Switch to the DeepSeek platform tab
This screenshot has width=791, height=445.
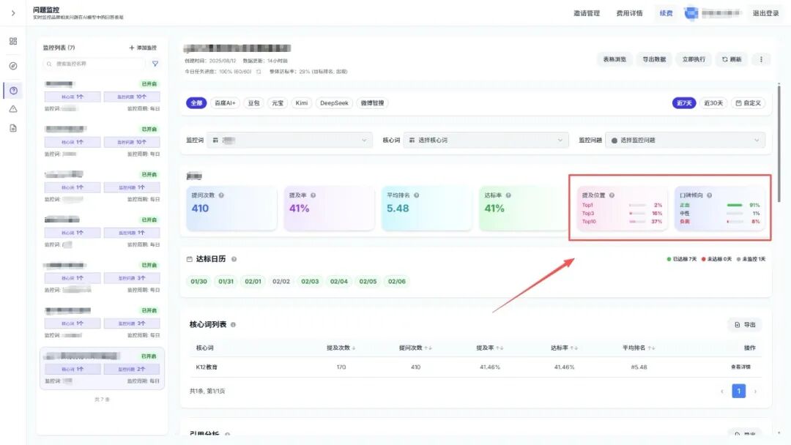334,102
